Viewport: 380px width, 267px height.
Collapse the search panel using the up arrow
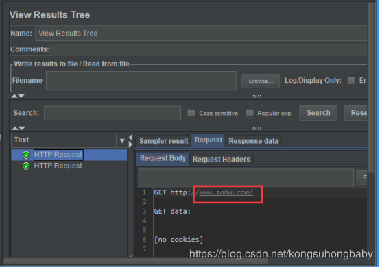15,128
